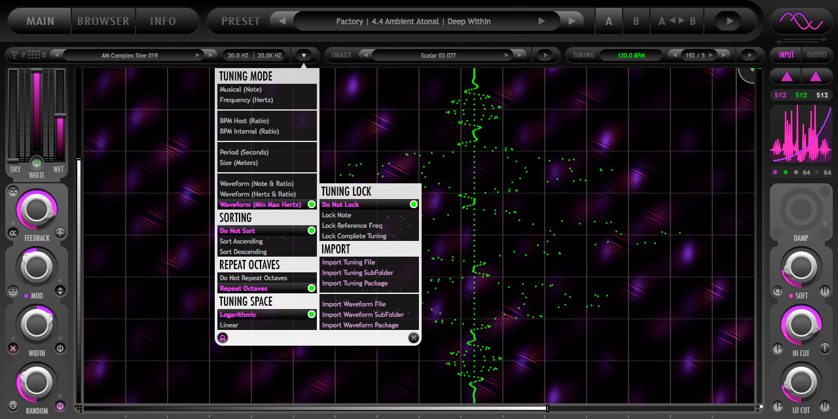Screen dimensions: 838x419
Task: Click the up-down arrows icon beside MOD
Action: pyautogui.click(x=60, y=291)
